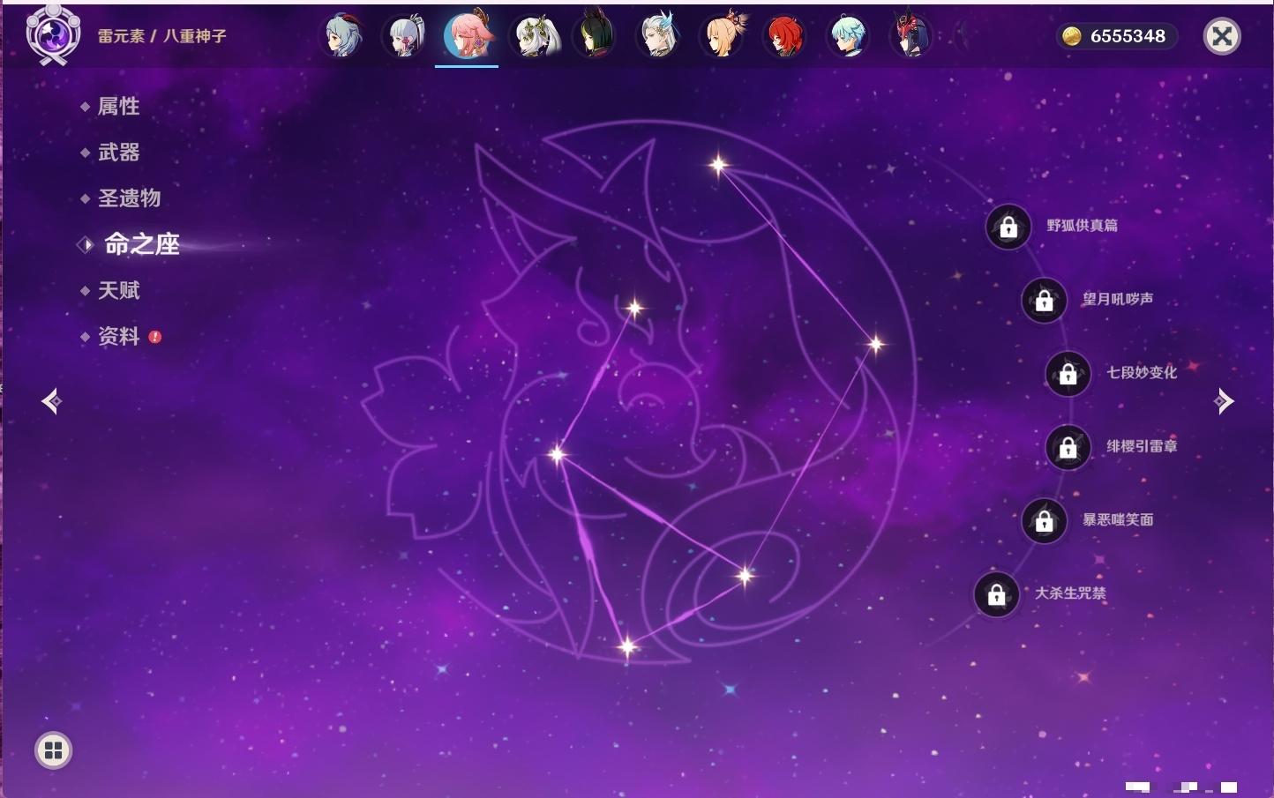Select Ganyu's avatar in the party bar
This screenshot has height=798, width=1274.
(x=342, y=36)
